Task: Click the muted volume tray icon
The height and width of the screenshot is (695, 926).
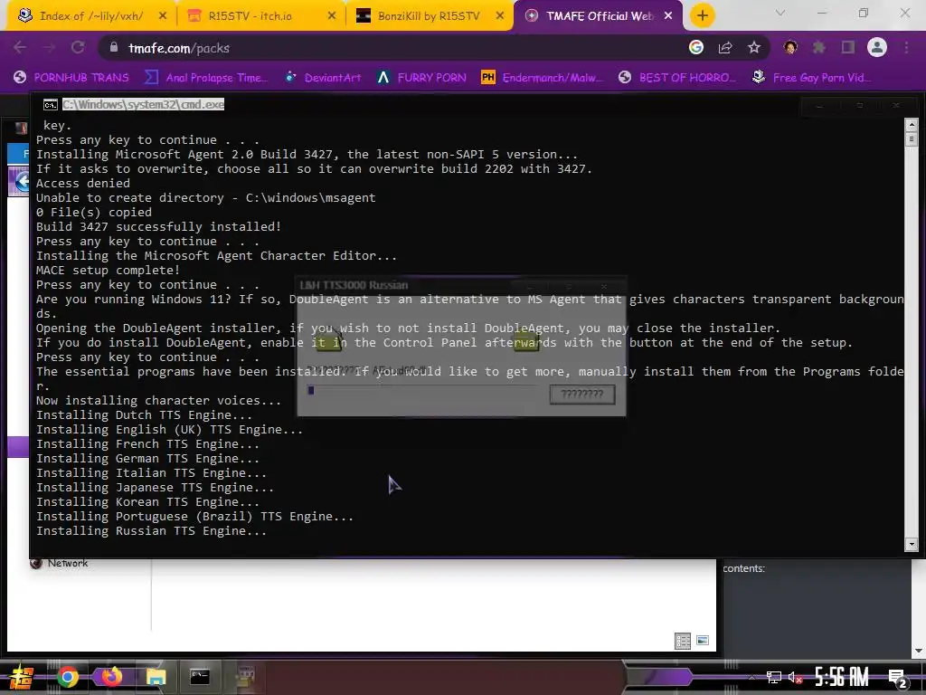Action: pos(795,677)
